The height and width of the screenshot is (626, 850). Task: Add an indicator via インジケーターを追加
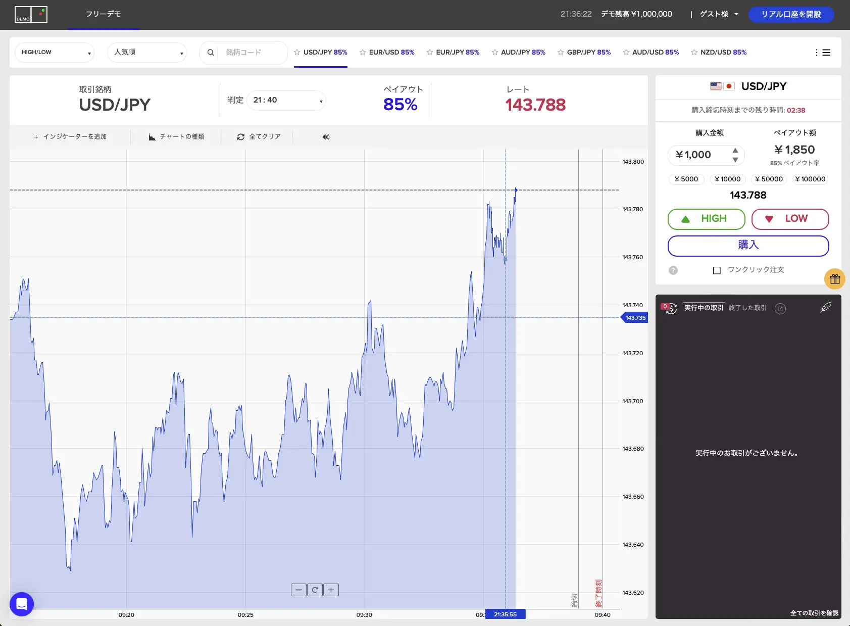(70, 137)
